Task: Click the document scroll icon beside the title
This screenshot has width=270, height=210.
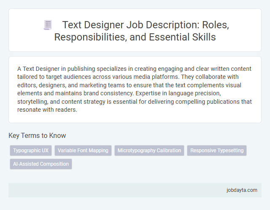Action: click(48, 25)
